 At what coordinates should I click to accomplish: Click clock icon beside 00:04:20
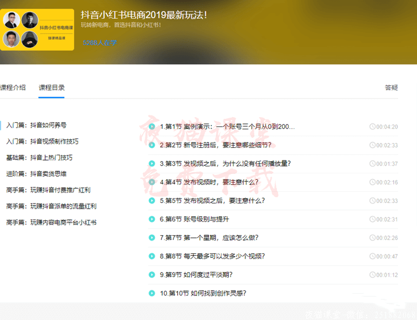pos(372,126)
